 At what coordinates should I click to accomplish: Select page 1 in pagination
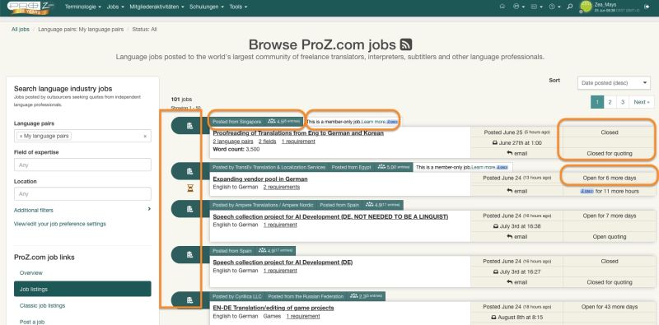(596, 102)
